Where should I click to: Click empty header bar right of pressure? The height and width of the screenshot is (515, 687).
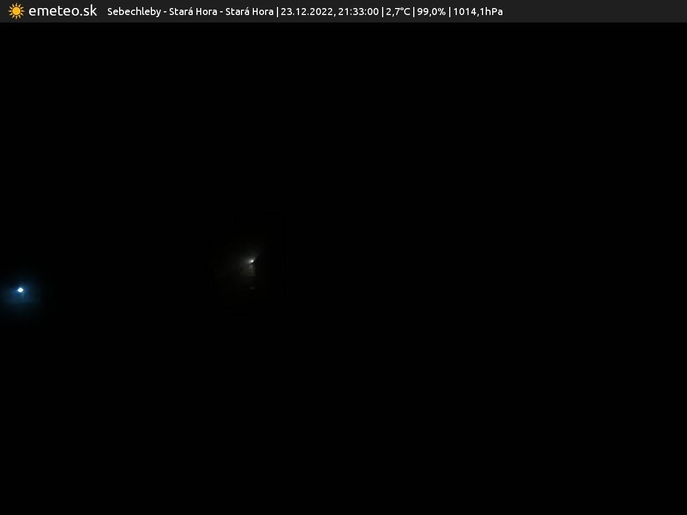(x=590, y=12)
